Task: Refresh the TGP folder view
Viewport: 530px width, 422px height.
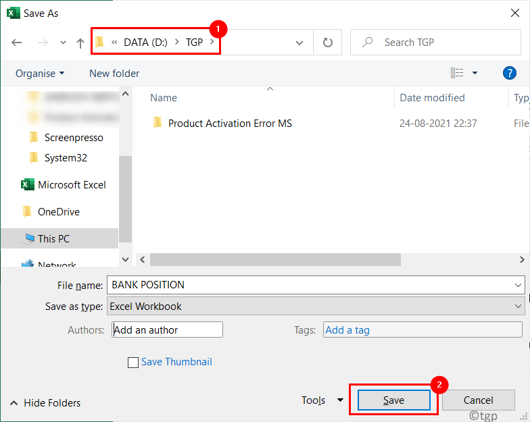Action: pyautogui.click(x=327, y=43)
